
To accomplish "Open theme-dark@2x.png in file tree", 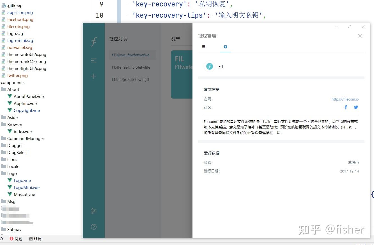I will (27, 61).
